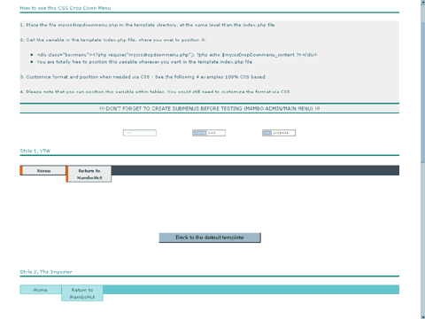Click step 2 'Call the variable' instruction

[113, 40]
